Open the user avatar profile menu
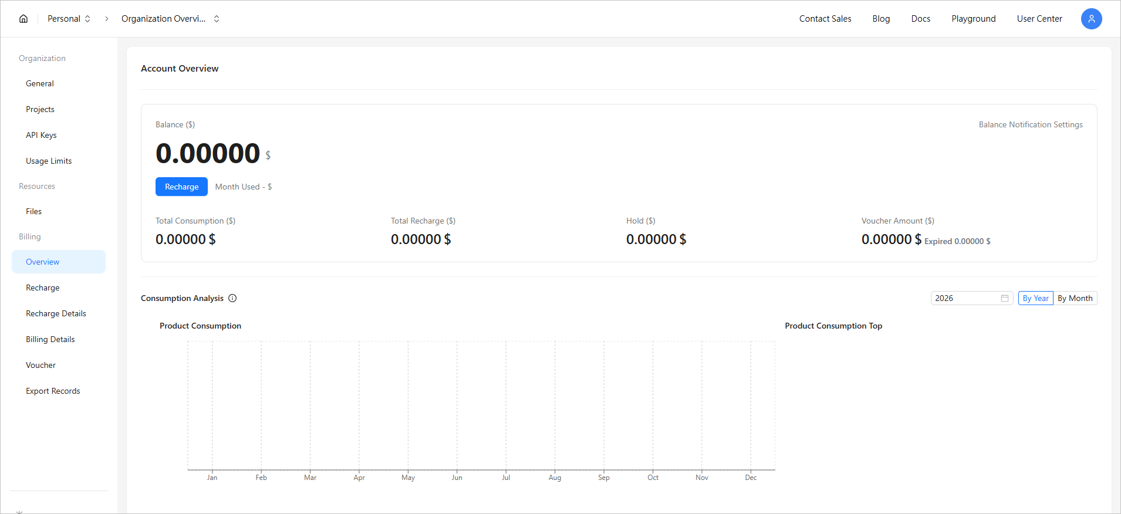The image size is (1121, 514). (1091, 19)
